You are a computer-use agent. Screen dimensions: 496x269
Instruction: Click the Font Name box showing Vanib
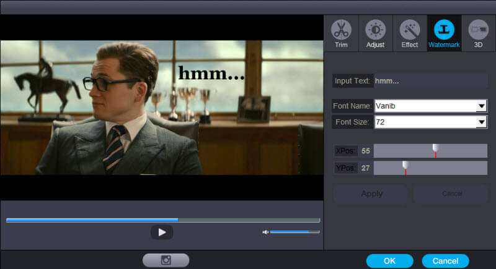click(430, 106)
